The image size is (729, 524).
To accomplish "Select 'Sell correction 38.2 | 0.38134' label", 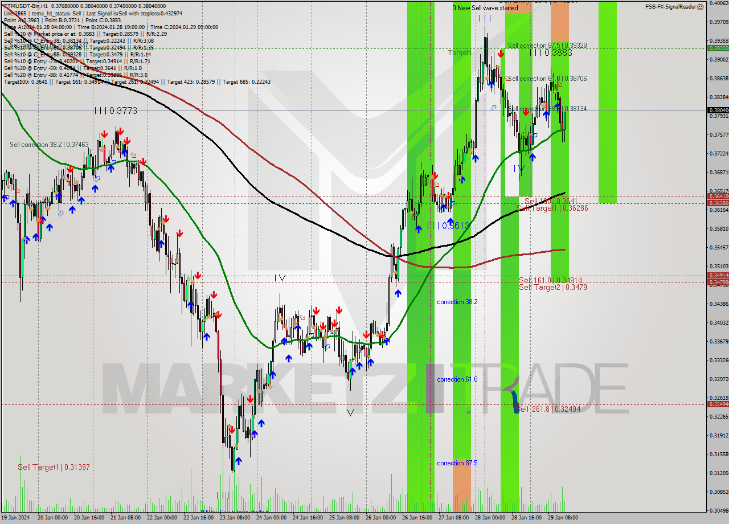I will 547,109.
